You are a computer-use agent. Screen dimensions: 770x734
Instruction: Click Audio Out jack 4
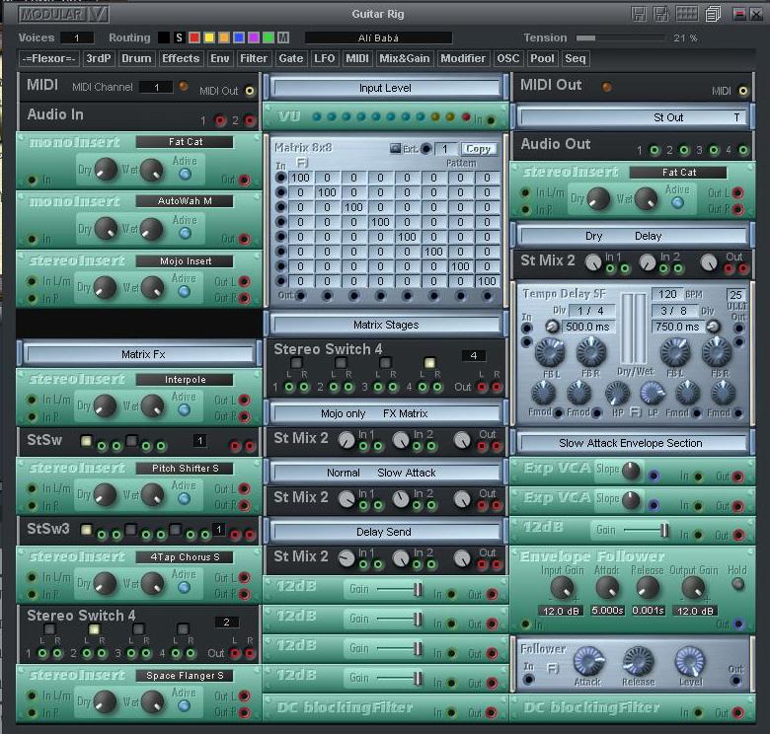click(743, 150)
